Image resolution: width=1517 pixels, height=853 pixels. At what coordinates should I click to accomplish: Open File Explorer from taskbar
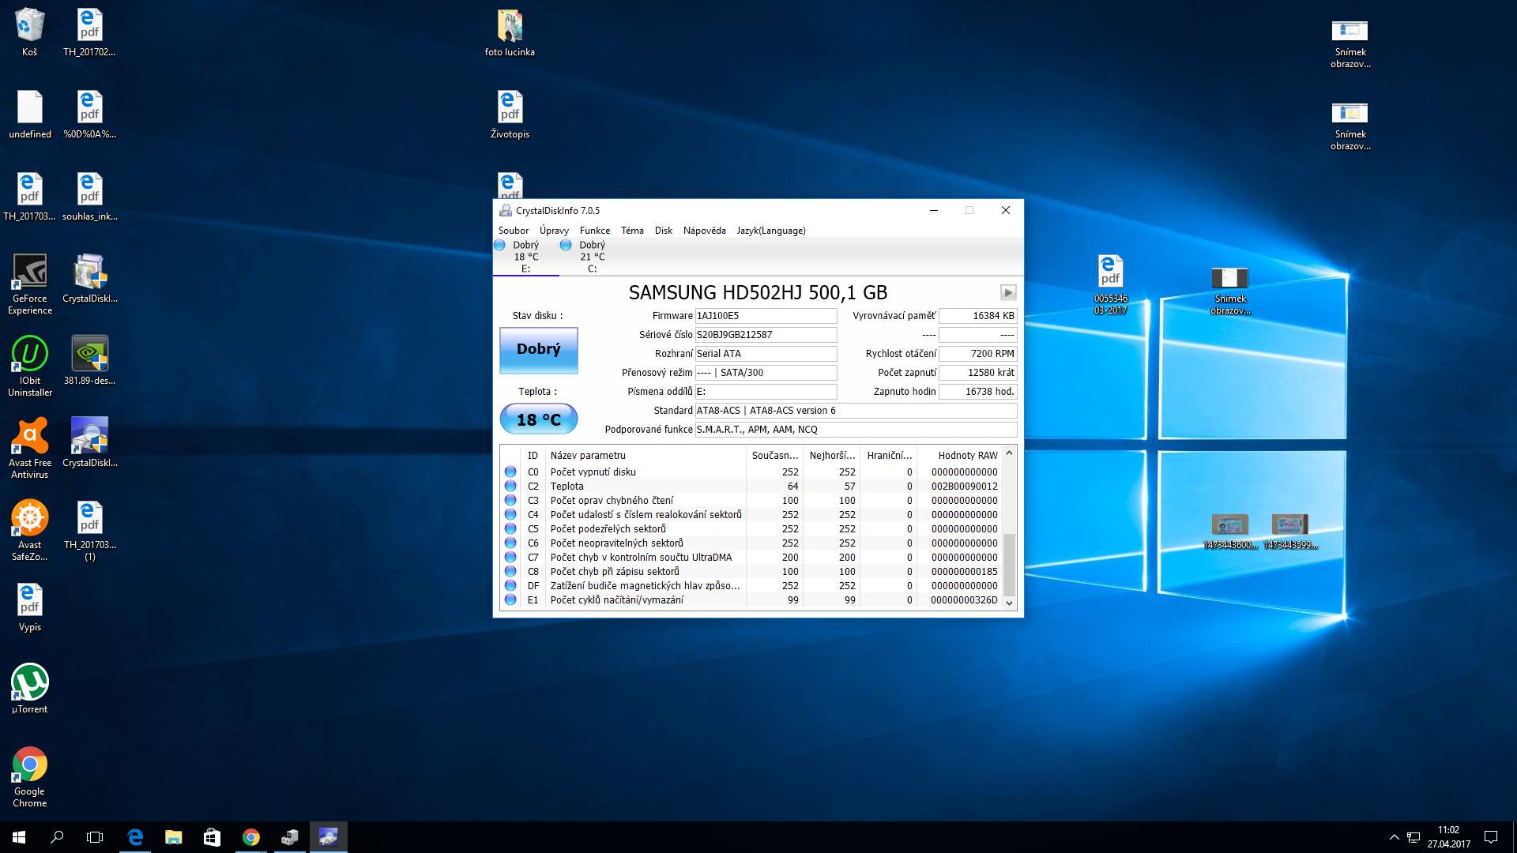[173, 837]
